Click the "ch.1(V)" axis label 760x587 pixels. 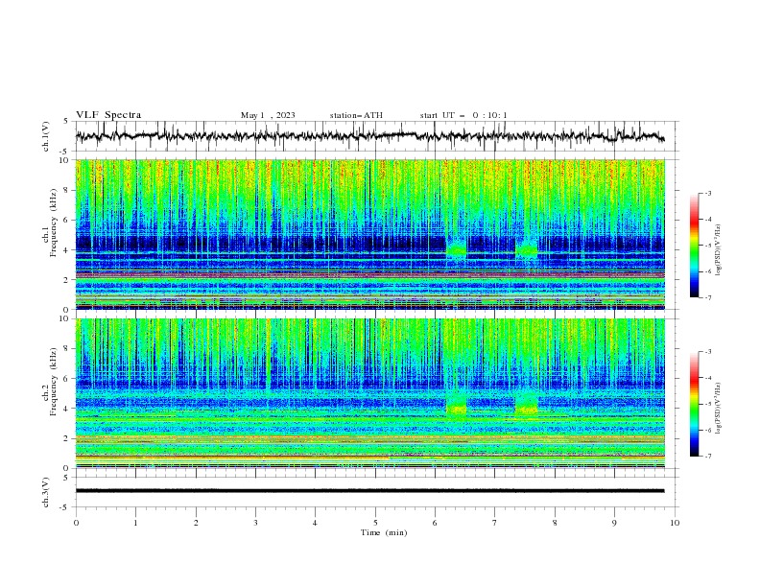point(46,136)
